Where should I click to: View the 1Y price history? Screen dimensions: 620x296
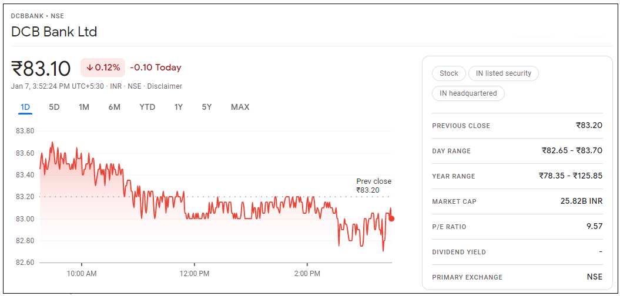click(178, 107)
